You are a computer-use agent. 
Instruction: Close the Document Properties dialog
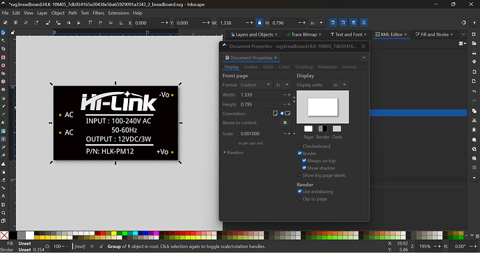[x=363, y=46]
